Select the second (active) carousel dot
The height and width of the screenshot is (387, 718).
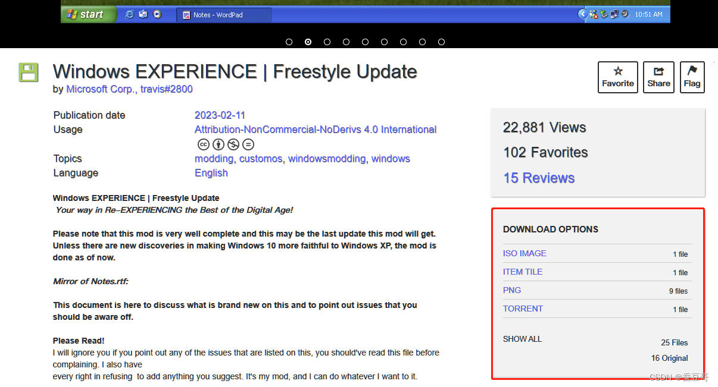point(308,42)
